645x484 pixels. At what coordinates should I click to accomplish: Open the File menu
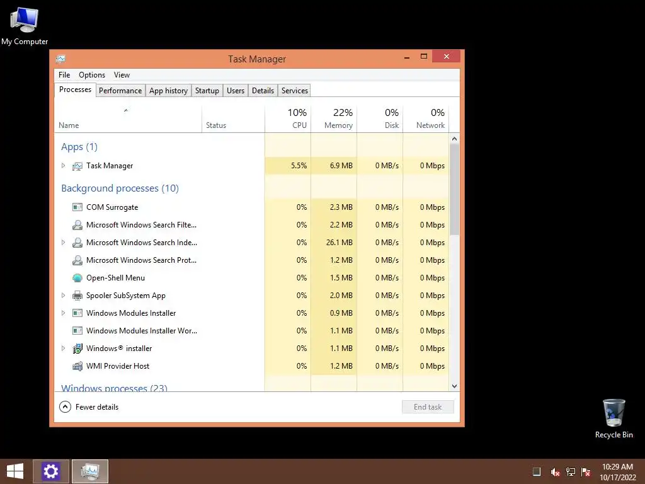click(x=64, y=75)
